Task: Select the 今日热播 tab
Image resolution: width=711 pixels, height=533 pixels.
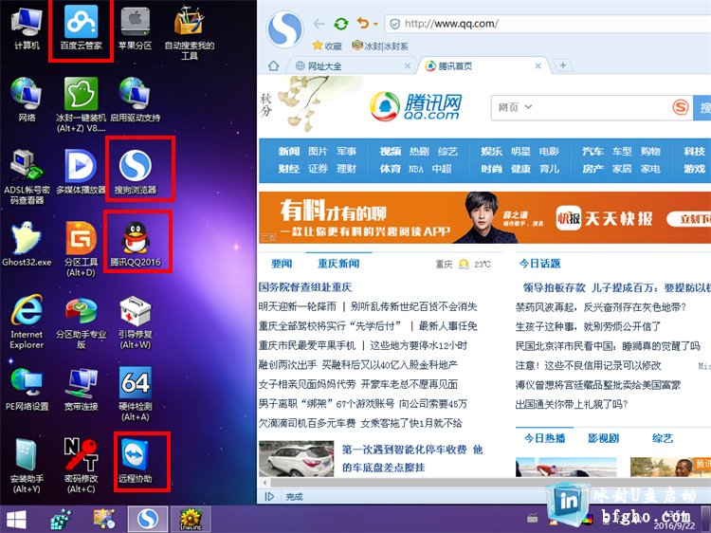Action: click(544, 438)
